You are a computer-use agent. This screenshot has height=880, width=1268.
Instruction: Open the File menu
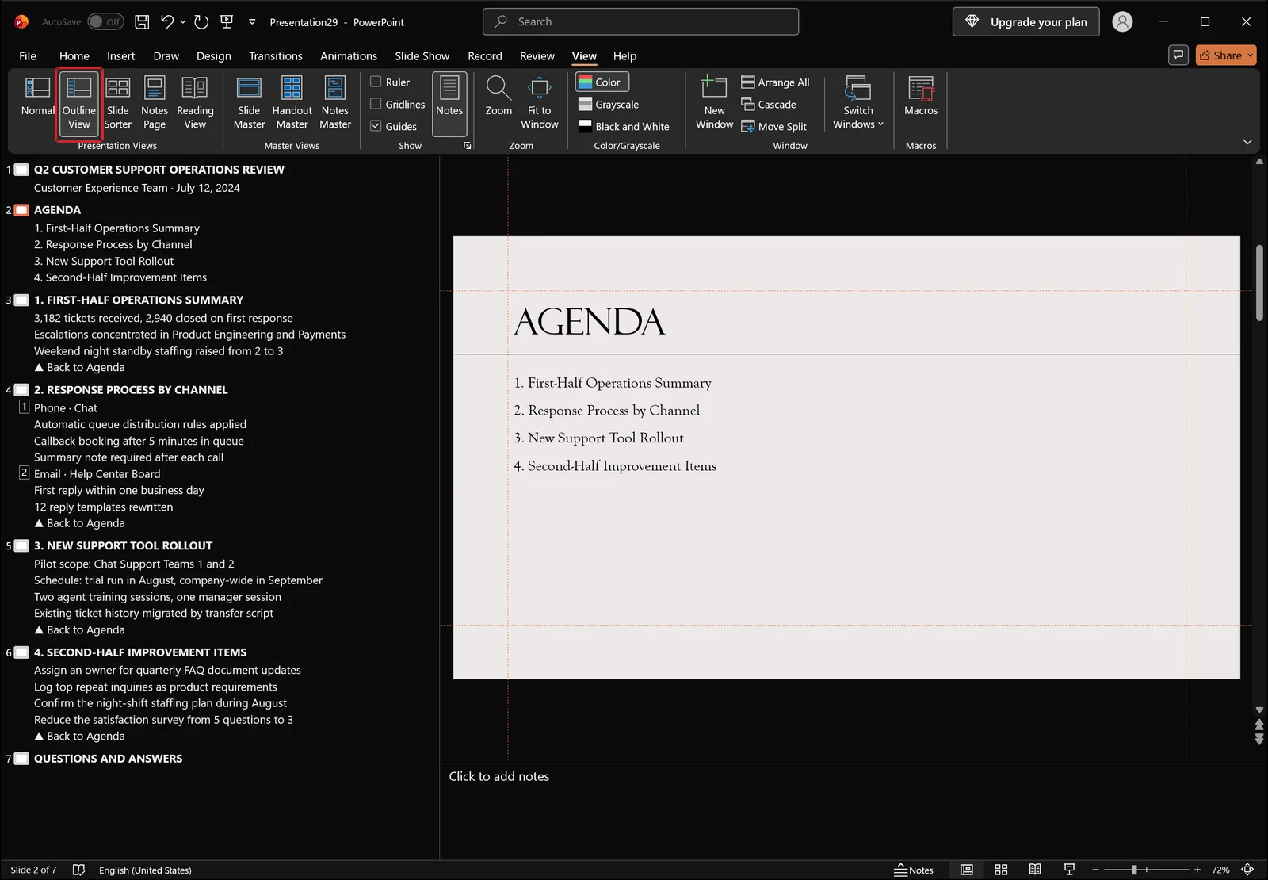tap(28, 55)
